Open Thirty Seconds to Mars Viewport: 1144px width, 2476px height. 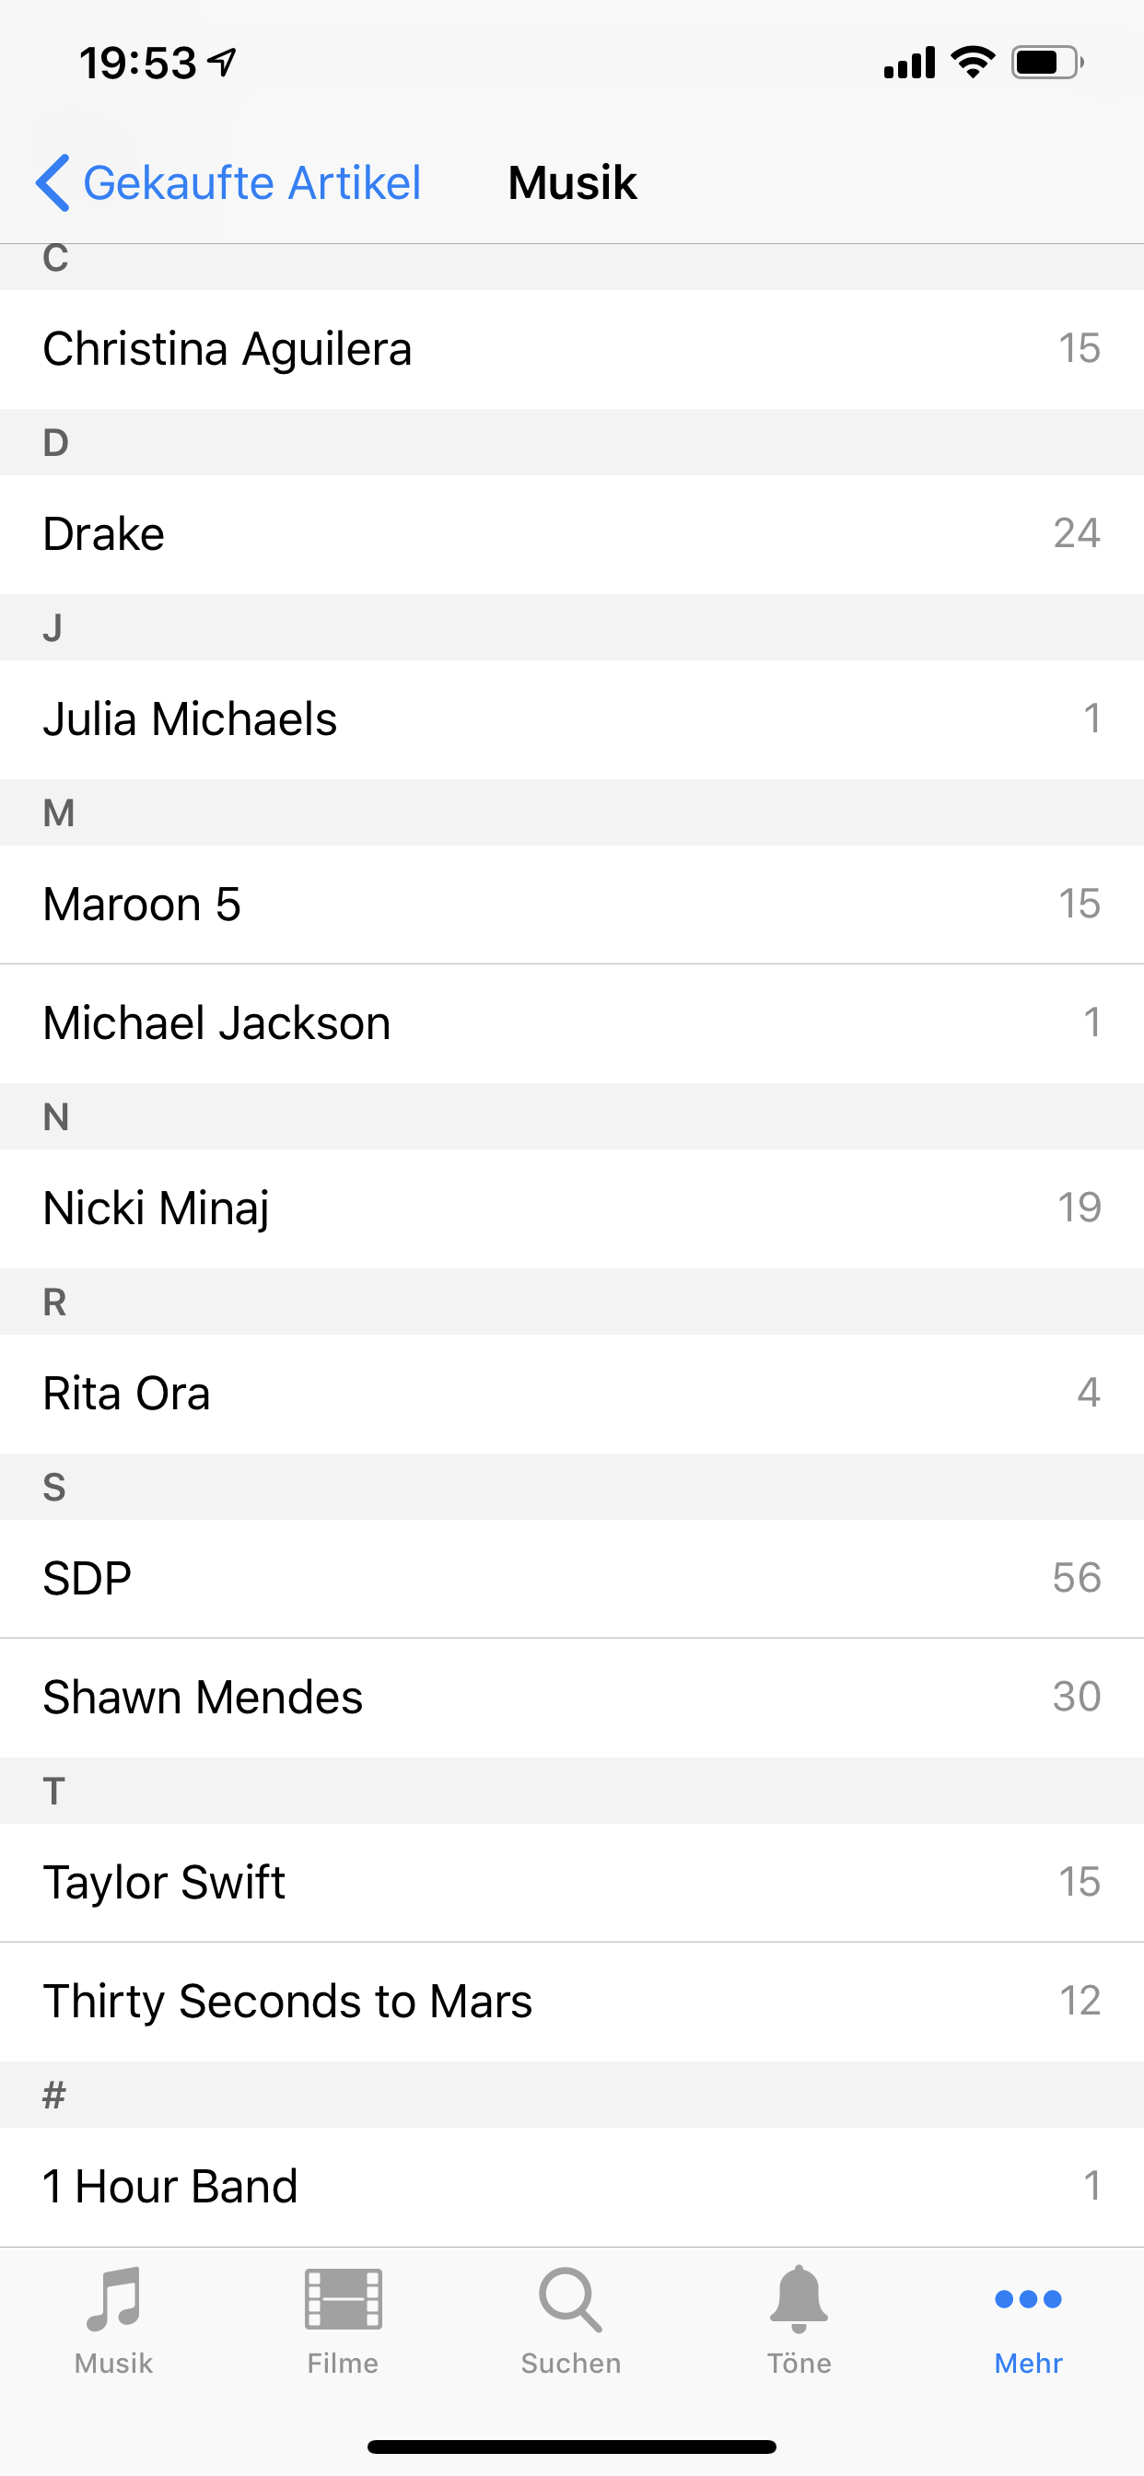(x=571, y=2002)
